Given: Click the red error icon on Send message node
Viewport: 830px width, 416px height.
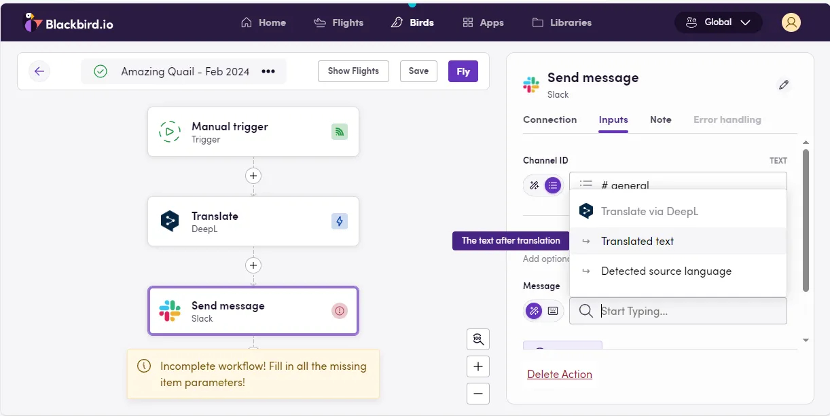Looking at the screenshot, I should click(340, 311).
